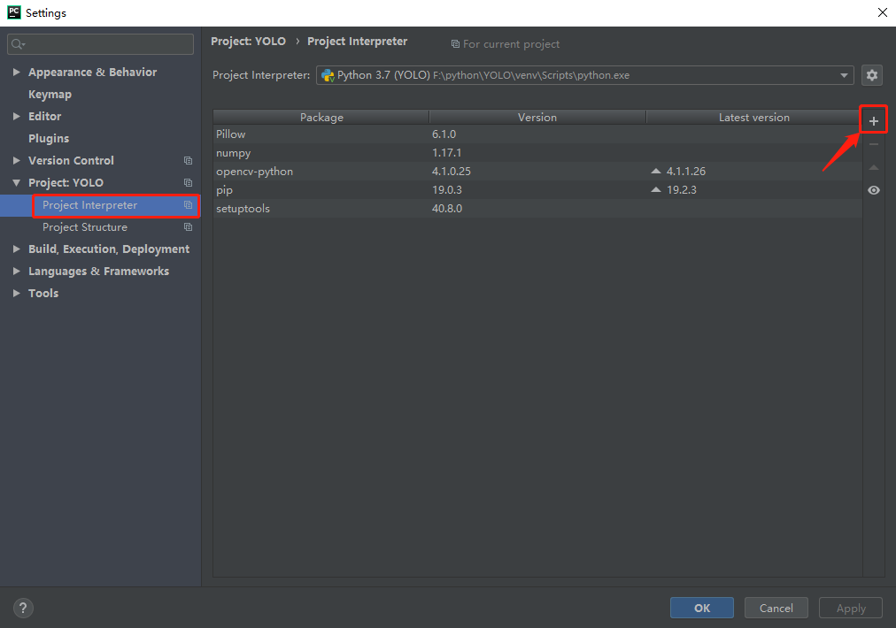Click the uninstall package minus icon
Screen dimensions: 896x628
pyautogui.click(x=873, y=144)
